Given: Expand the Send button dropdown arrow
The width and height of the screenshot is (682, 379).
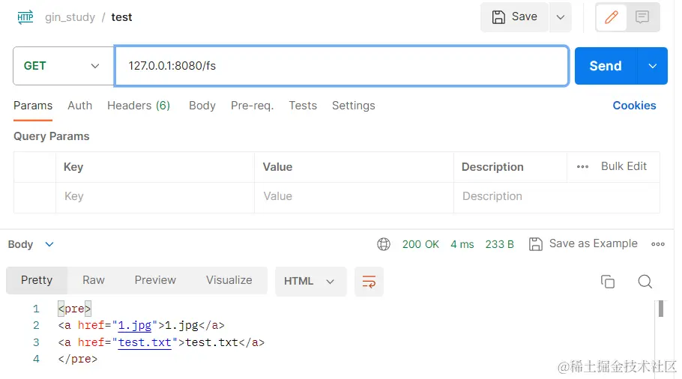Looking at the screenshot, I should tap(652, 66).
